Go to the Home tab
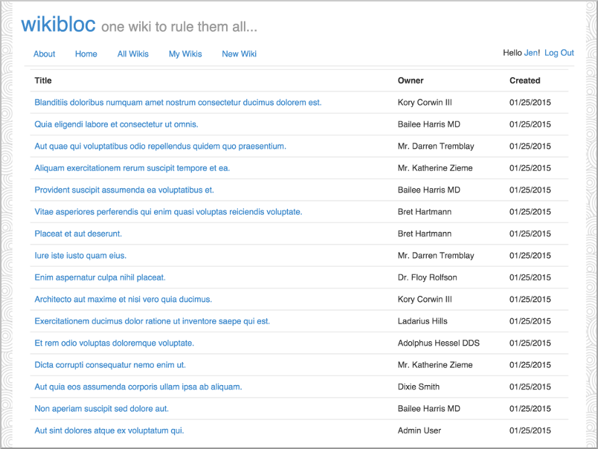Image resolution: width=598 pixels, height=449 pixels. click(86, 54)
